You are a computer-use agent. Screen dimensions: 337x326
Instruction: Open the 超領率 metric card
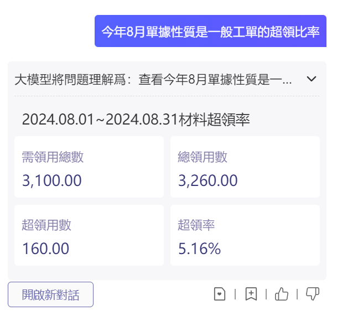(x=245, y=235)
